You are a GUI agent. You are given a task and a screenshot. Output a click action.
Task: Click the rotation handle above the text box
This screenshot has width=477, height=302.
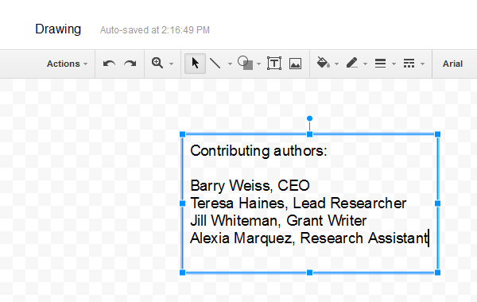[x=310, y=118]
